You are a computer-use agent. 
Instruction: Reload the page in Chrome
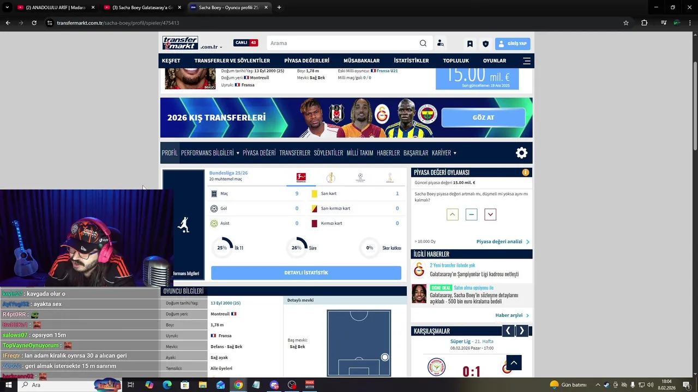[34, 23]
